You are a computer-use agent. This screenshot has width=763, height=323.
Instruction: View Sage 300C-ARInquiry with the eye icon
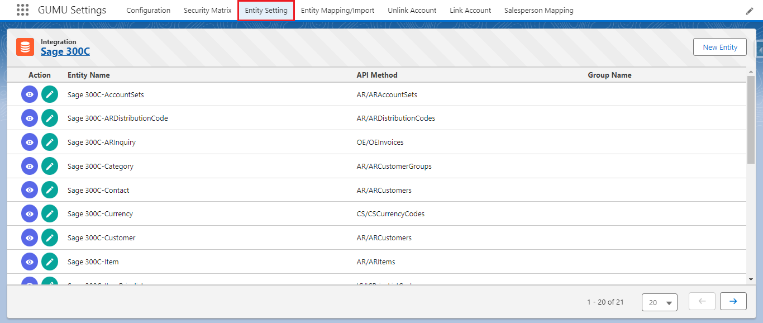point(30,142)
